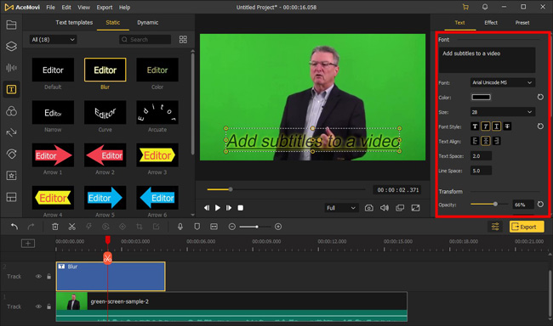Click the undo arrow in toolbar
This screenshot has height=326, width=553.
tap(14, 227)
